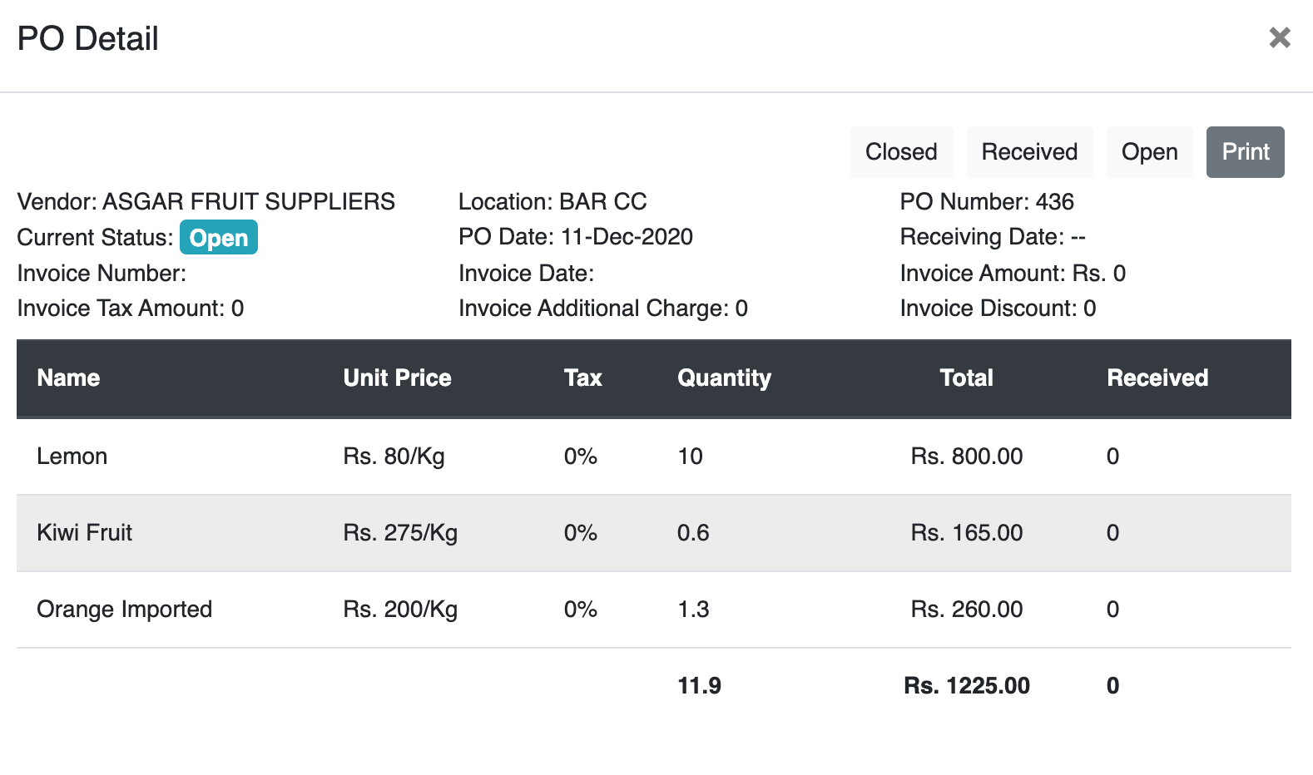
Task: Click the Quantity column header
Action: 724,378
